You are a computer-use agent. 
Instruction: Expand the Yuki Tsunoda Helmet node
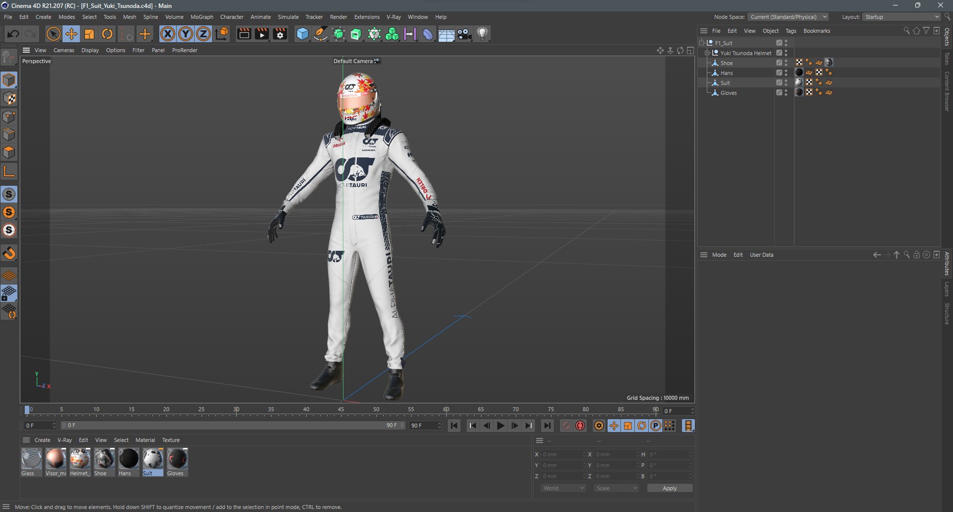(707, 53)
